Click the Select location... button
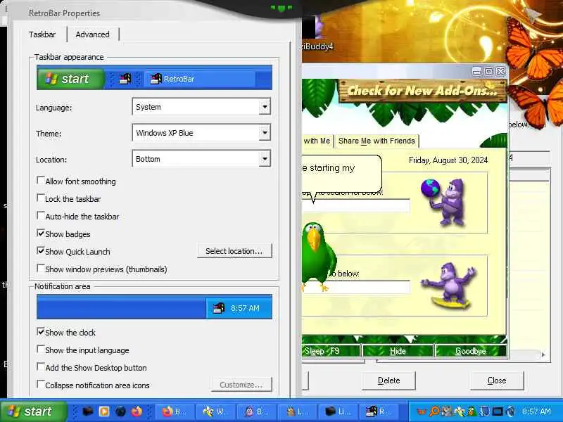The width and height of the screenshot is (563, 422). pos(234,251)
